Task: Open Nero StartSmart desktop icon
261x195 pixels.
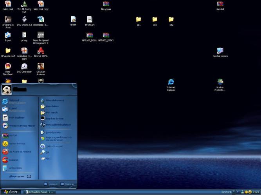Action: [8, 66]
